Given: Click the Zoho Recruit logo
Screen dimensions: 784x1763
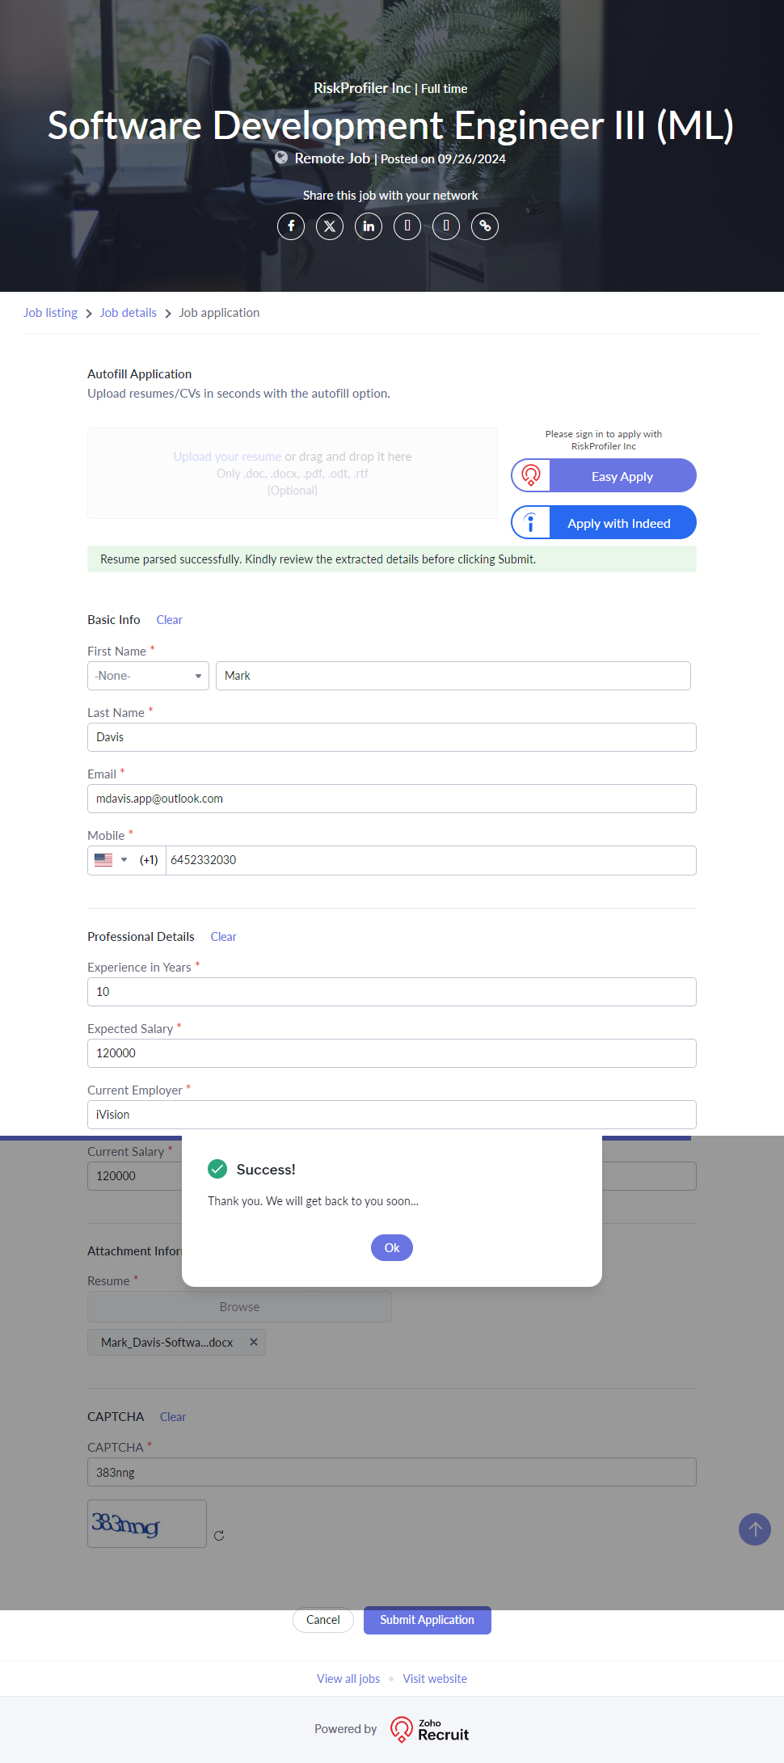Looking at the screenshot, I should tap(430, 1729).
